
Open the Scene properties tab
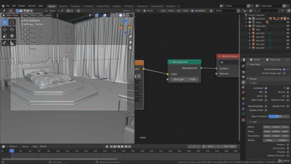click(x=243, y=87)
